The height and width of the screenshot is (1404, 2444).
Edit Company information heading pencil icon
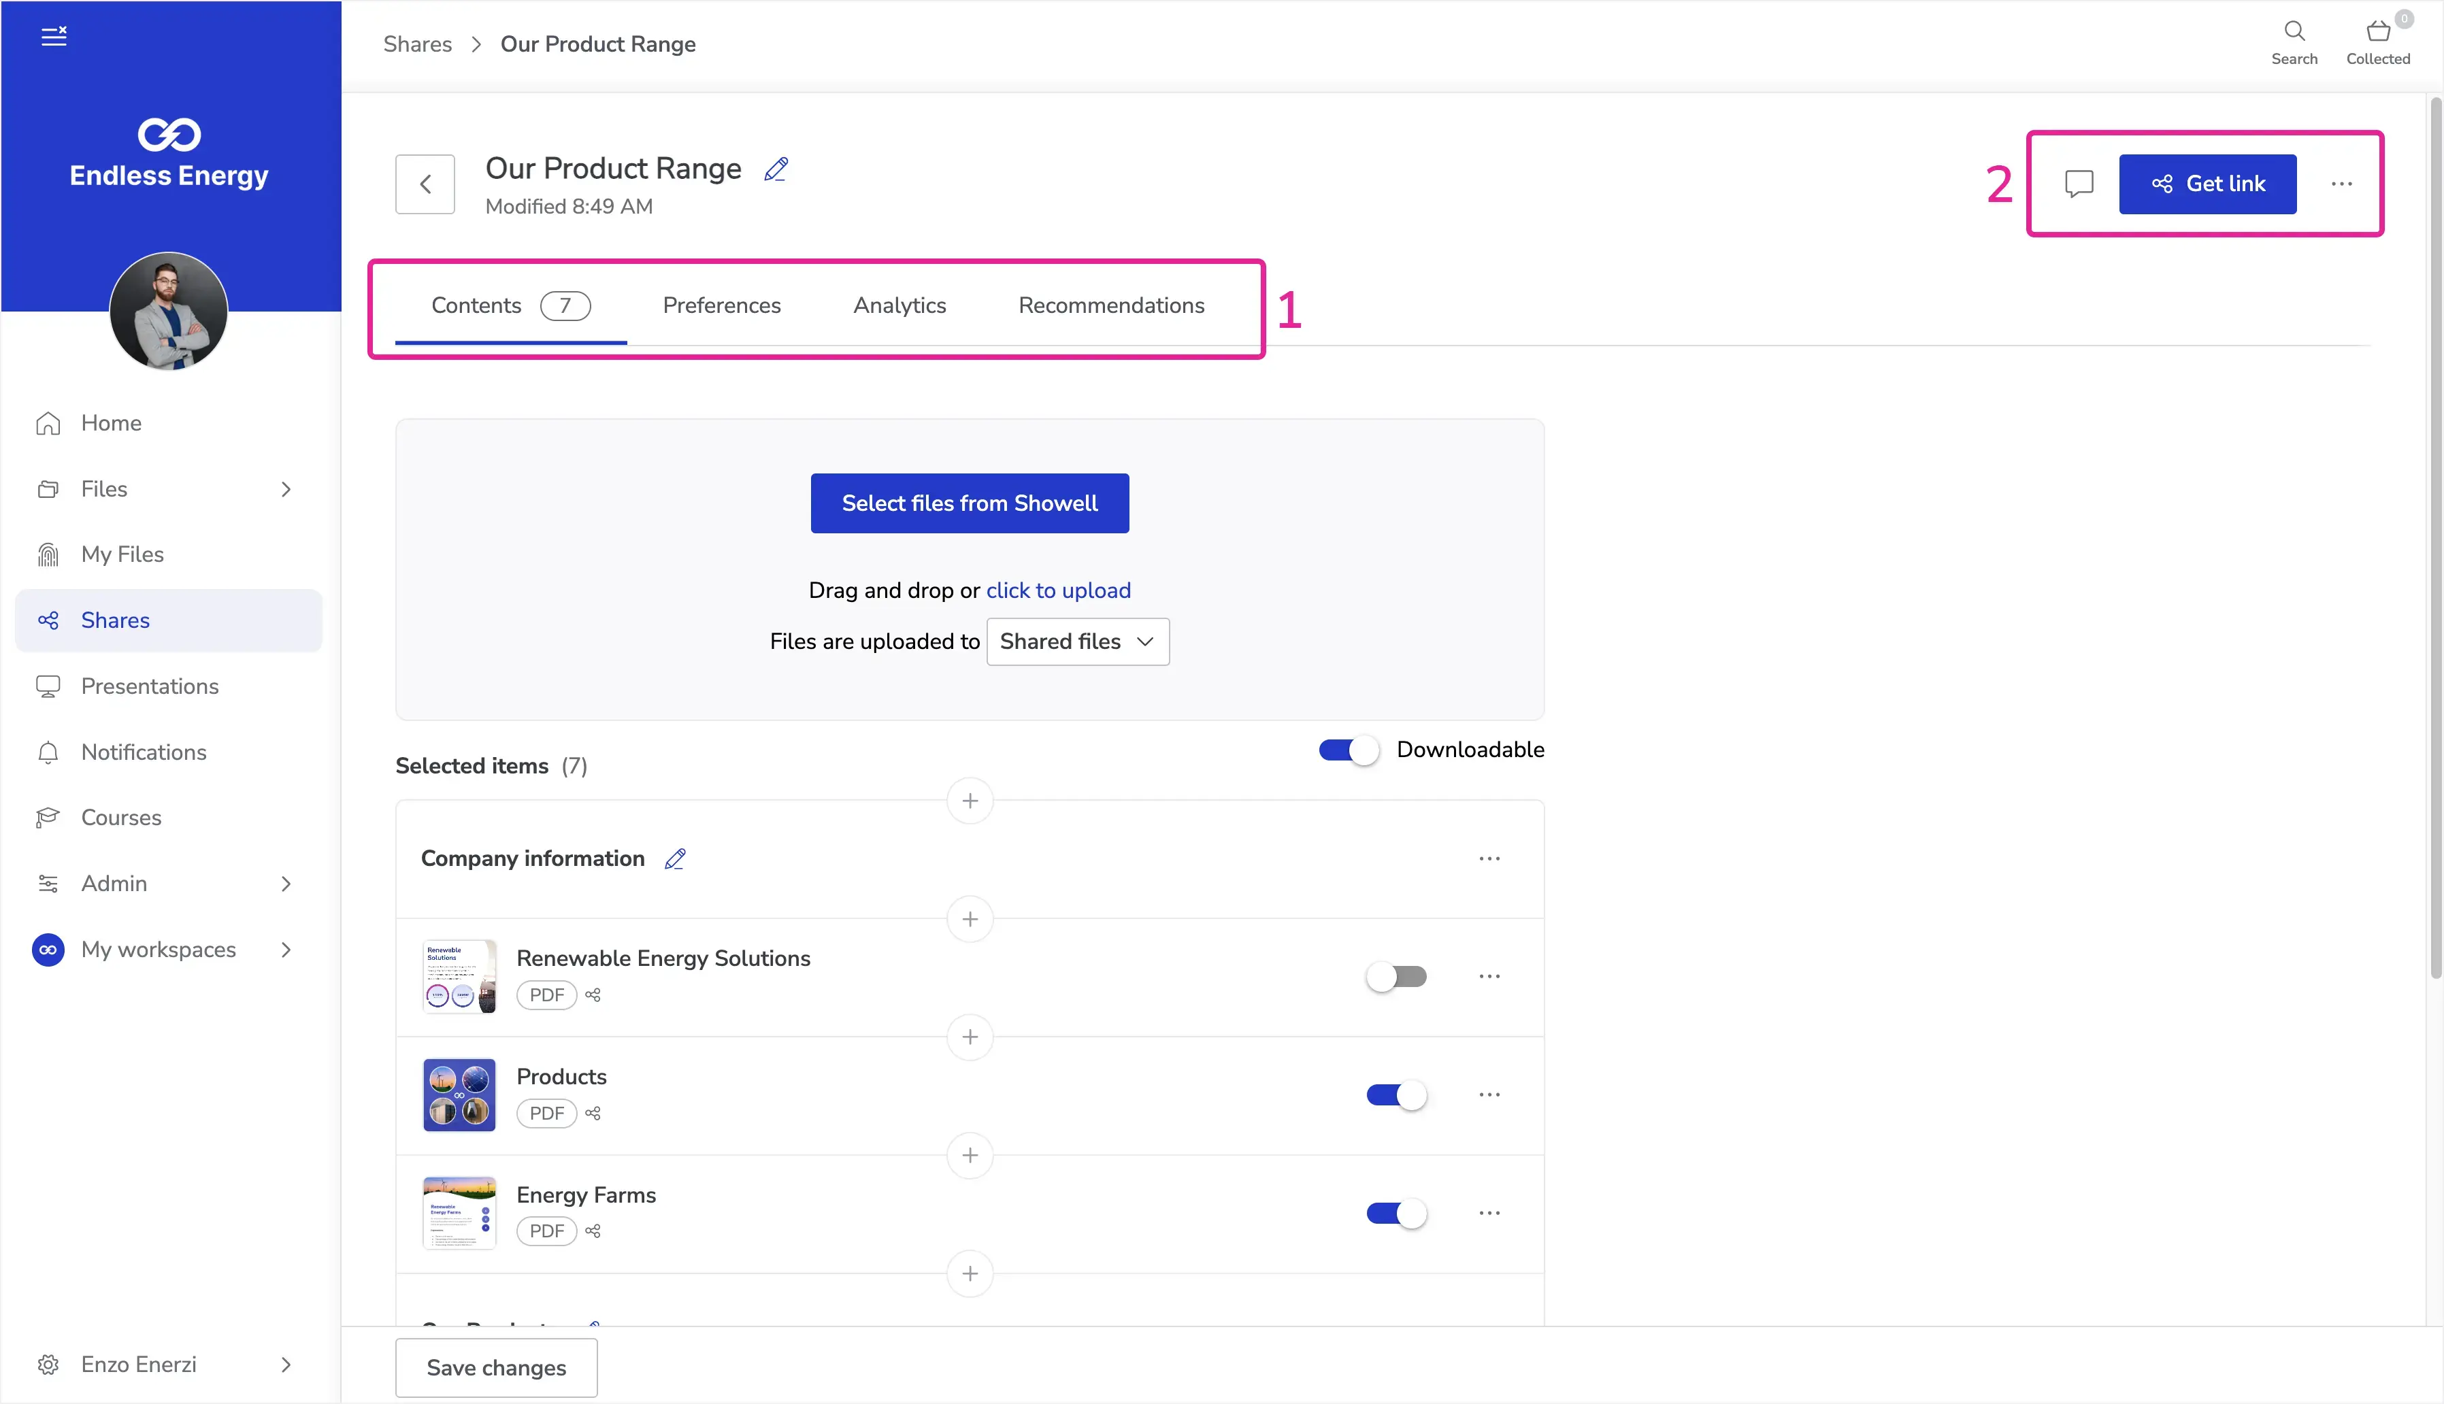click(675, 858)
